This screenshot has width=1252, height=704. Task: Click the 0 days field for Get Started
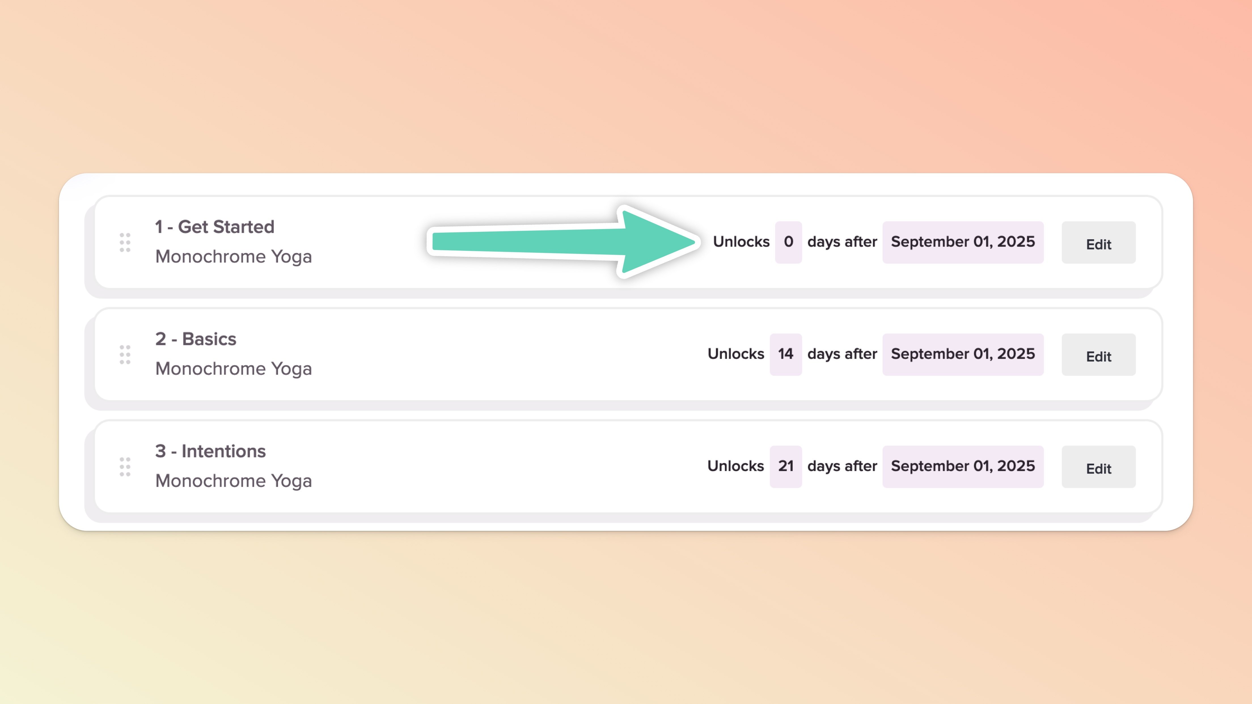coord(788,242)
